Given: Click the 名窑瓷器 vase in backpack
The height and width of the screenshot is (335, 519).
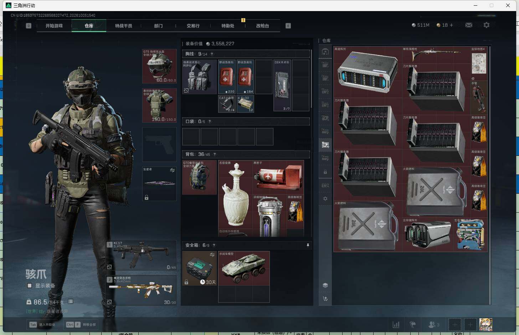Looking at the screenshot, I should click(x=235, y=195).
